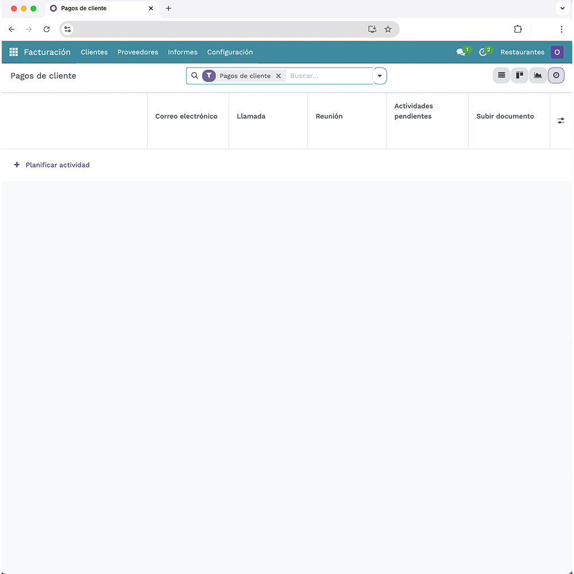Image resolution: width=574 pixels, height=574 pixels.
Task: Open the Informes menu
Action: tap(183, 52)
